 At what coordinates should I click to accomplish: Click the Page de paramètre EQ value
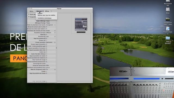[x=46, y=38]
